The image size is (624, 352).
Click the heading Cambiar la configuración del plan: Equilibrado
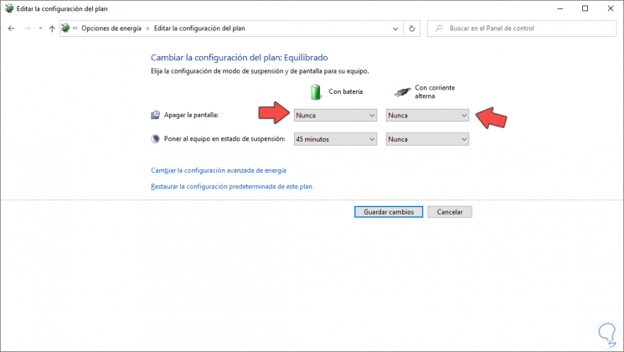tap(240, 57)
